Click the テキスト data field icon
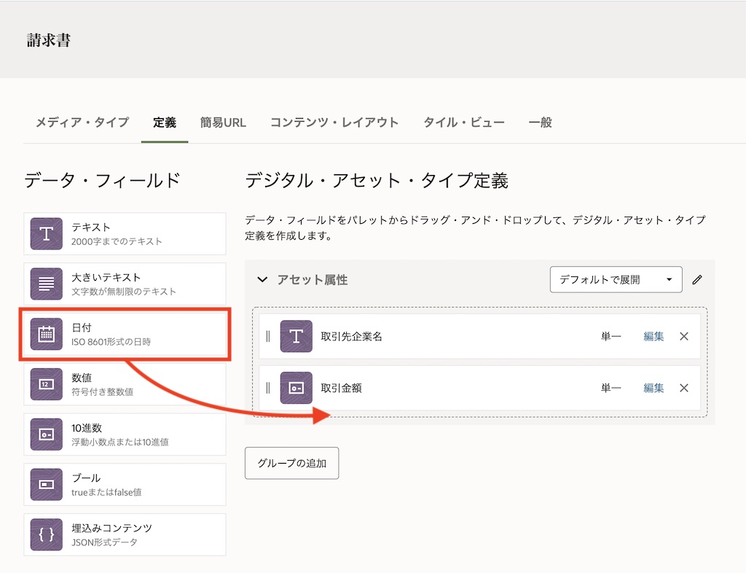This screenshot has height=573, width=746. (x=47, y=234)
